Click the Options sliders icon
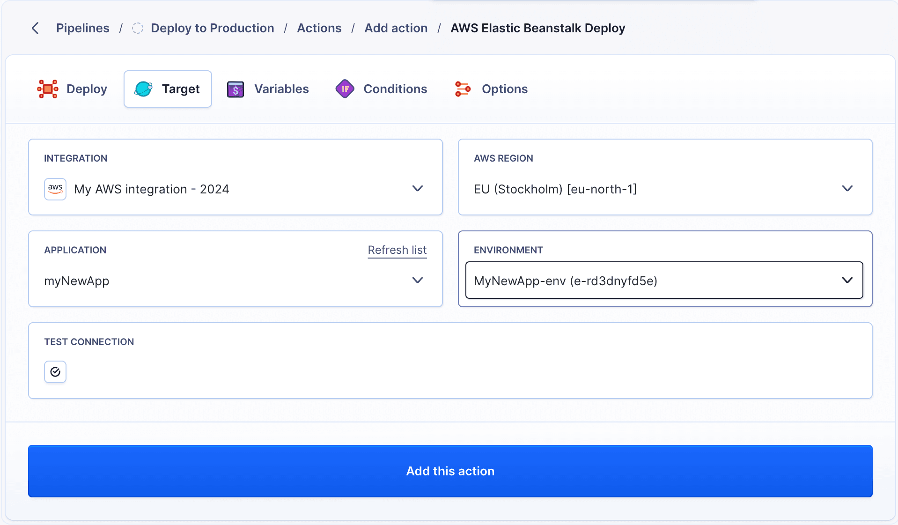The height and width of the screenshot is (525, 898). (x=463, y=89)
